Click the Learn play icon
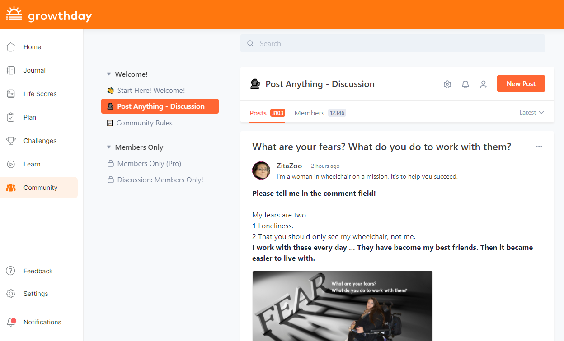Screen dimensions: 564x341 [11, 164]
